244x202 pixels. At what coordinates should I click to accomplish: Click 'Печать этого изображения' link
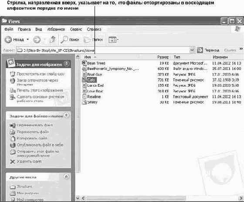click(40, 91)
